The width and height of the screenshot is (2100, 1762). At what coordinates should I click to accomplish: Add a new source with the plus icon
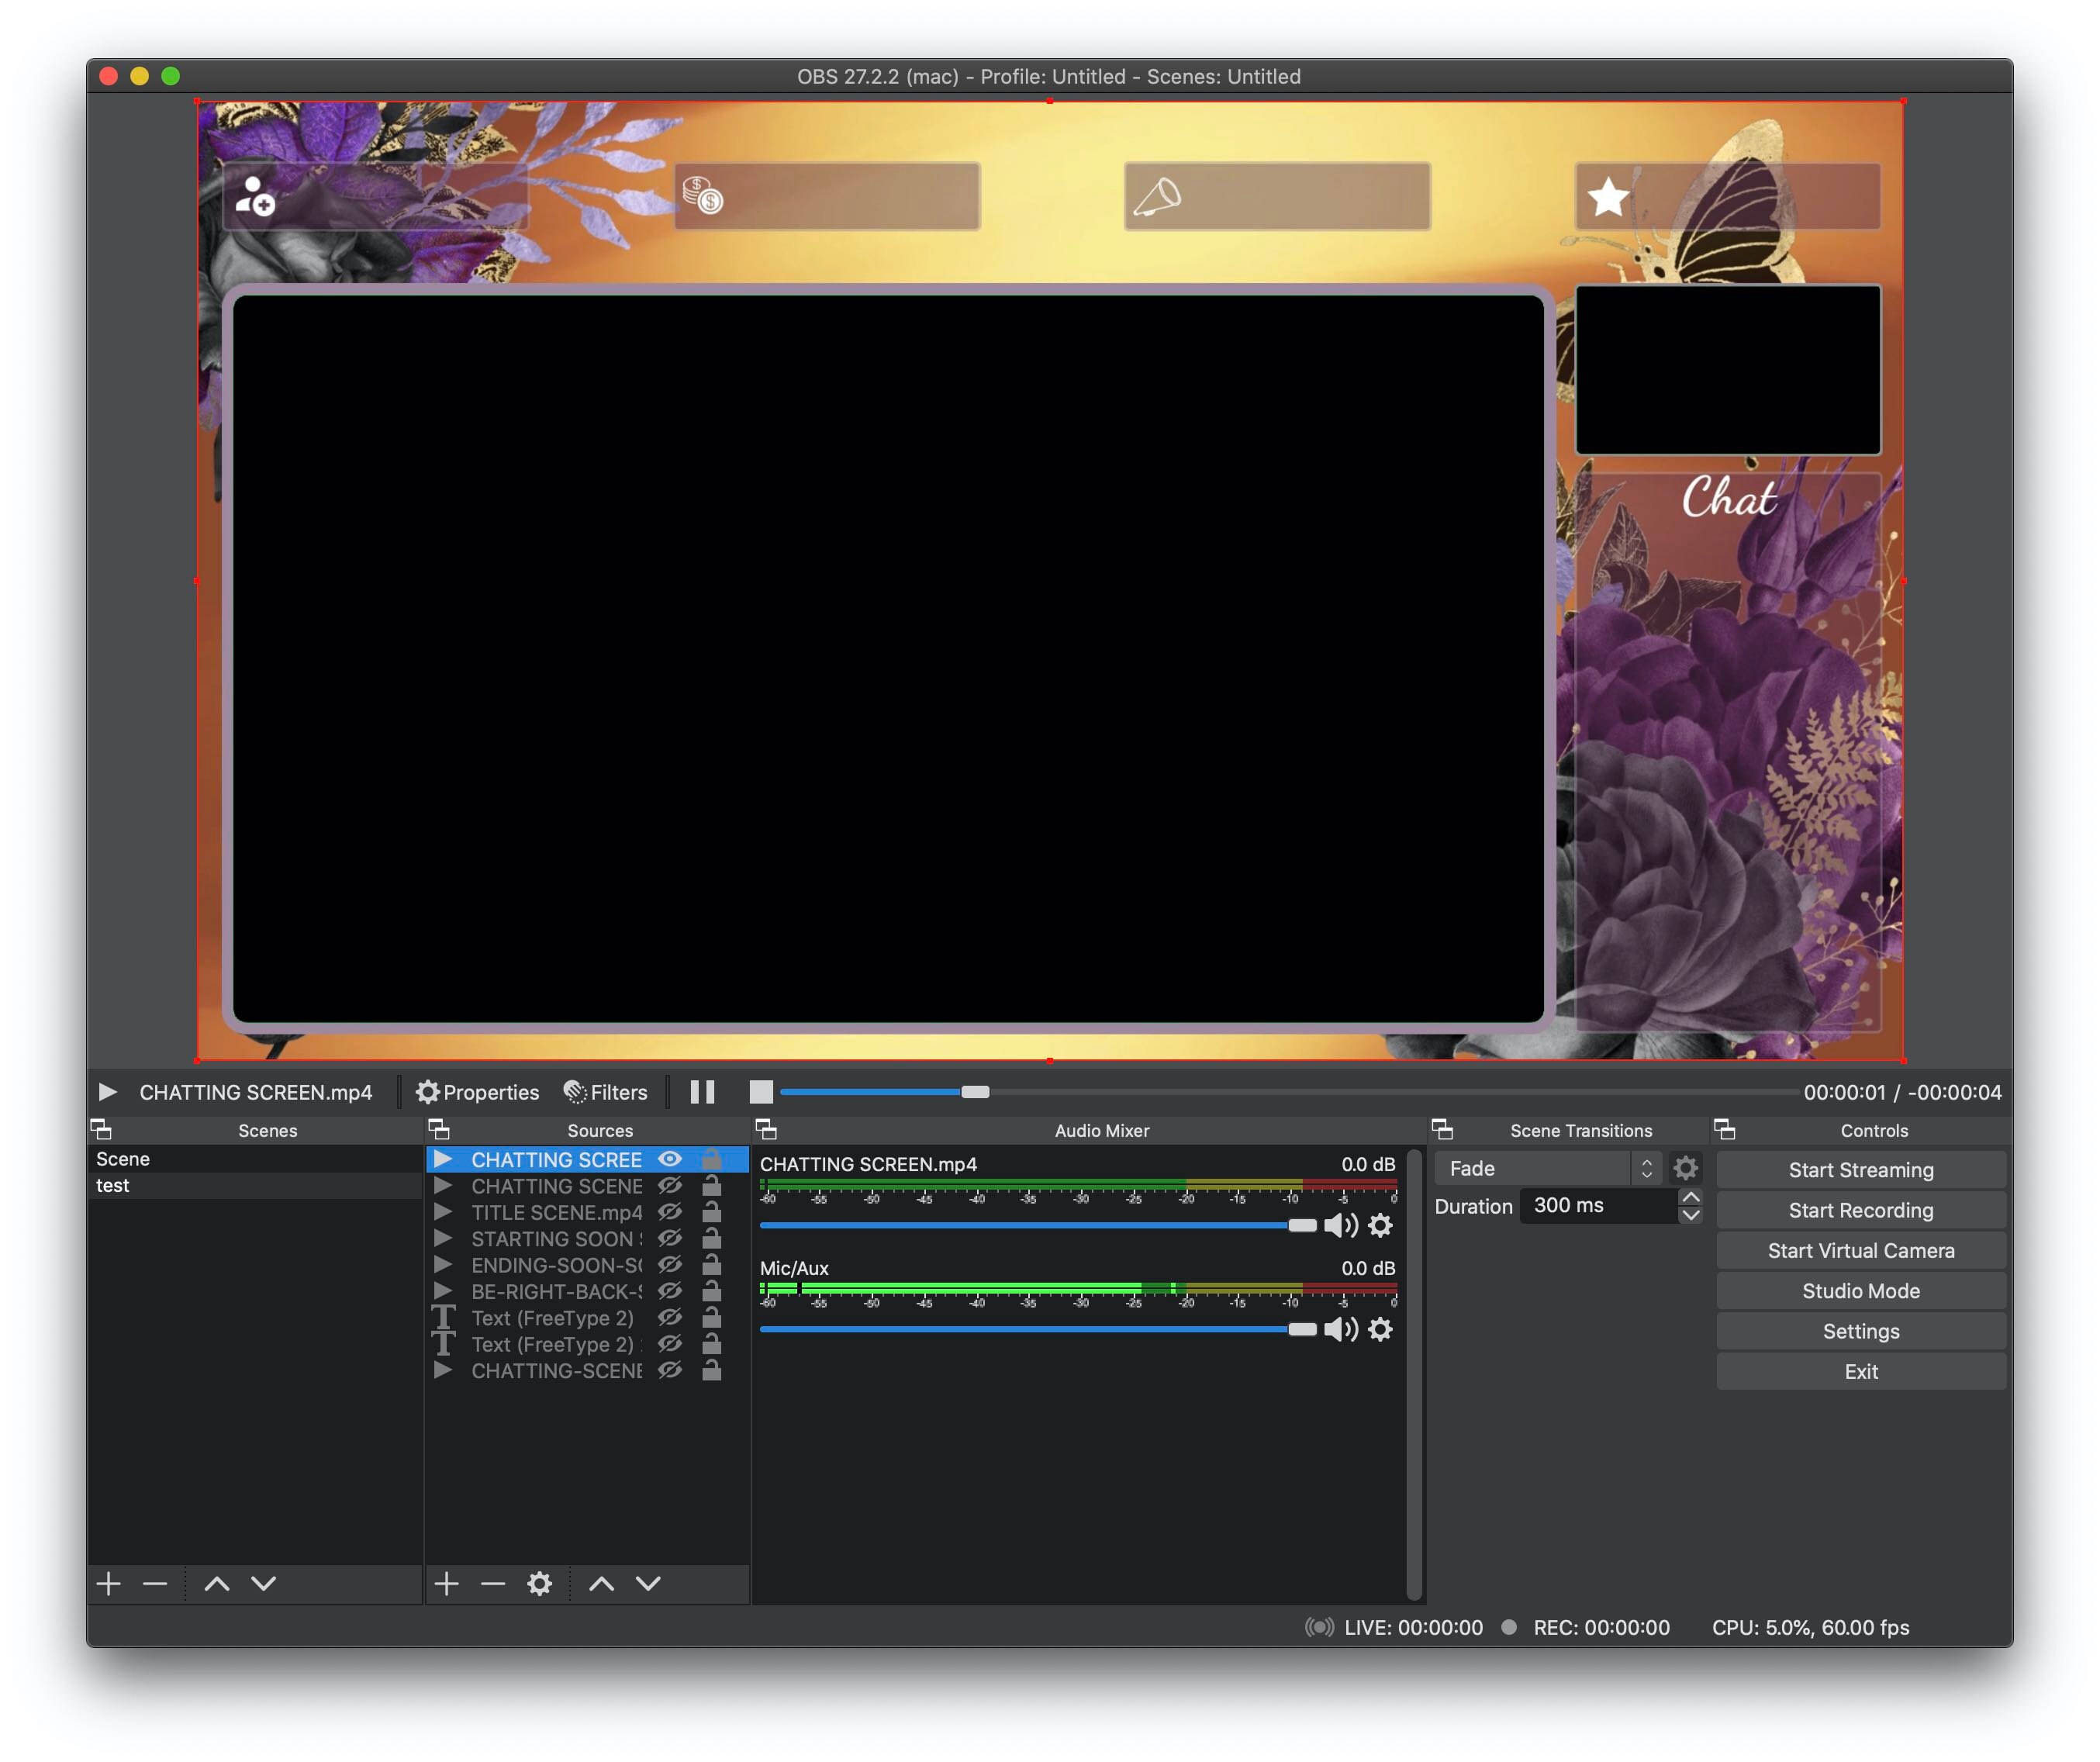446,1583
